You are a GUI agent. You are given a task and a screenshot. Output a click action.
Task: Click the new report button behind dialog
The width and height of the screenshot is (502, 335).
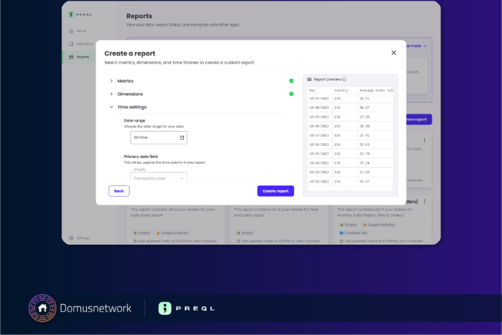[x=418, y=120]
